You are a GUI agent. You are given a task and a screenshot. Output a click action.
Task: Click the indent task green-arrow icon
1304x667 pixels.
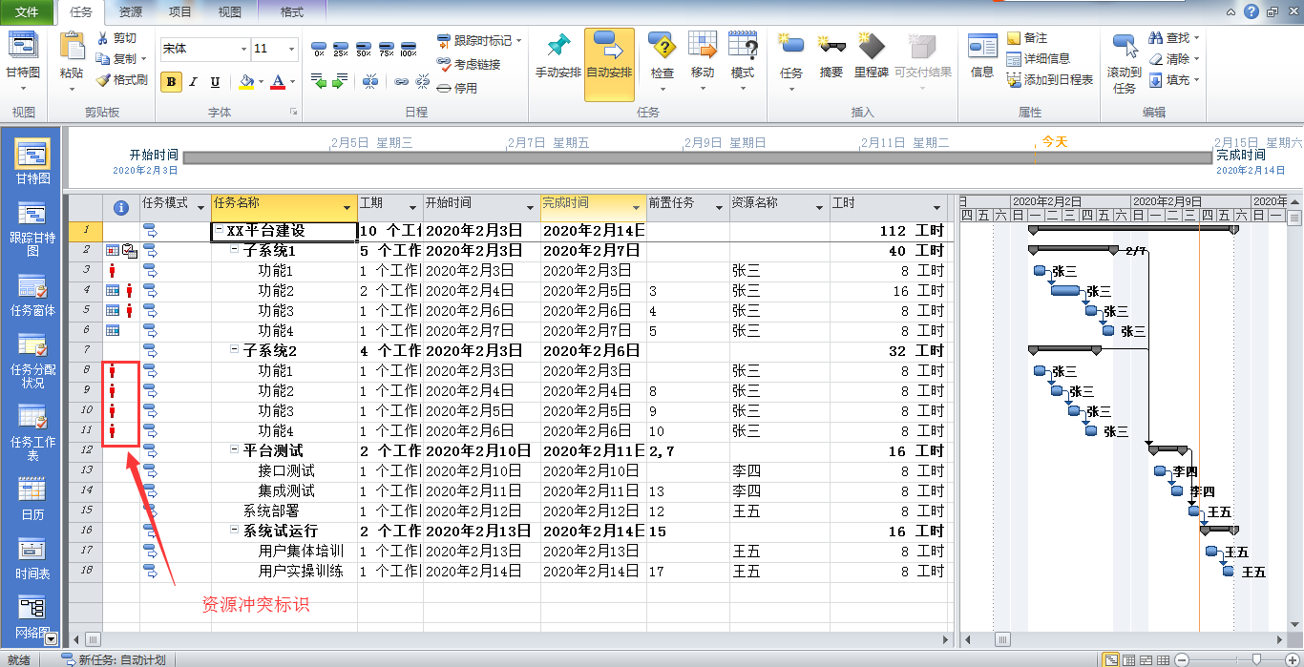[x=340, y=82]
